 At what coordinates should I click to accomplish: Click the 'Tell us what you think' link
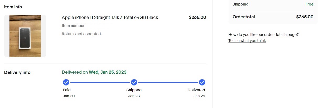tap(247, 41)
